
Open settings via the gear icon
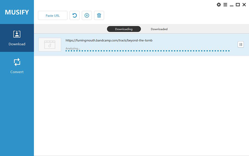219,5
